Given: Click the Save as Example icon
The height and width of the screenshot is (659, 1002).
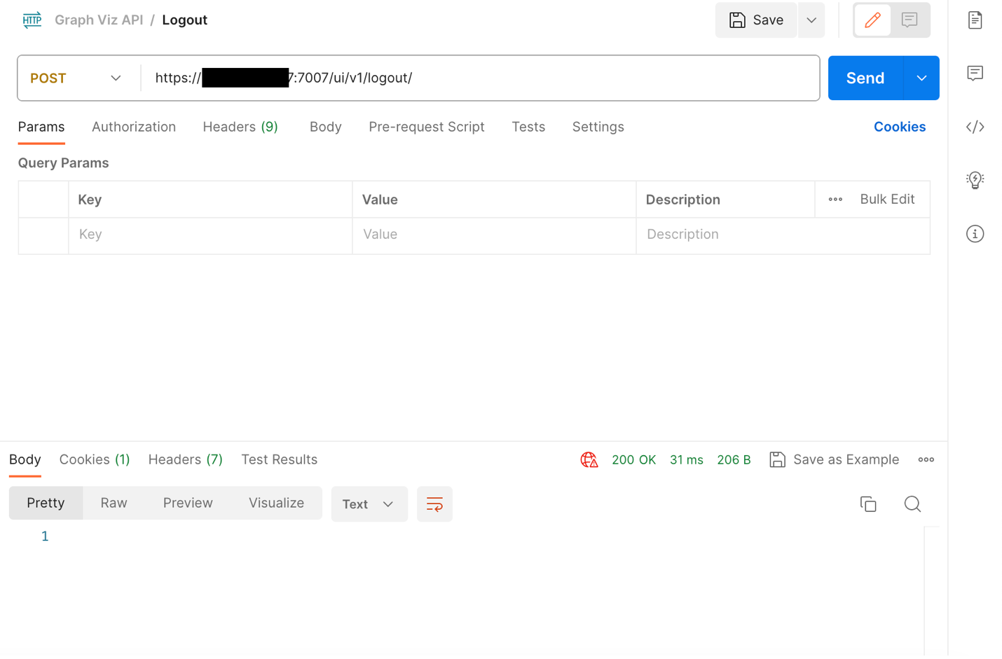Looking at the screenshot, I should 777,459.
